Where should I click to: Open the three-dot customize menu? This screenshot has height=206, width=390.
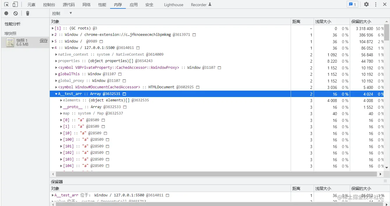coord(376,4)
